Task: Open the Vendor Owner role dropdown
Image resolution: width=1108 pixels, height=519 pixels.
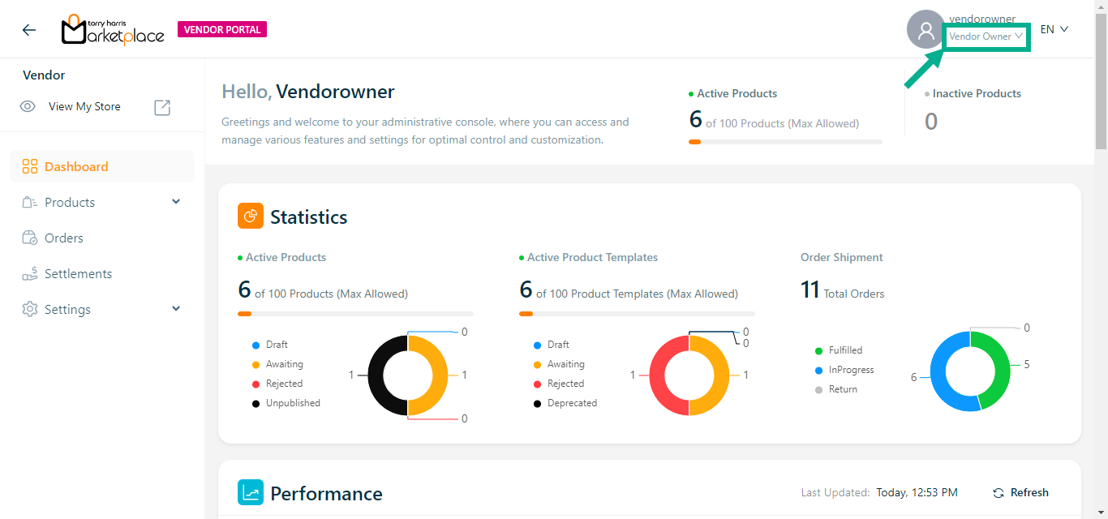Action: point(986,36)
